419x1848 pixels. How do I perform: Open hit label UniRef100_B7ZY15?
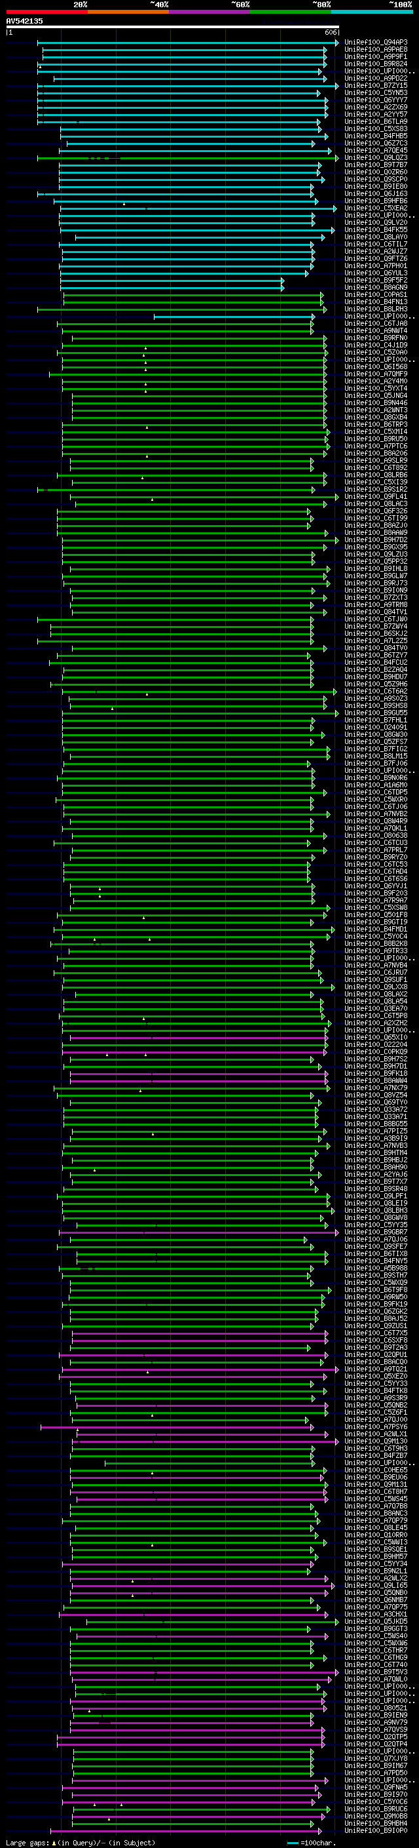point(376,85)
